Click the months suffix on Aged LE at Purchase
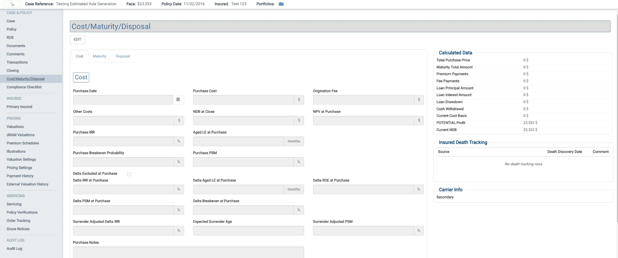Screen dimensions: 618x258 pyautogui.click(x=294, y=141)
